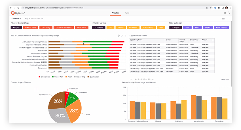Click the dashboard view mode icon
This screenshot has height=130, width=241.
223,19
